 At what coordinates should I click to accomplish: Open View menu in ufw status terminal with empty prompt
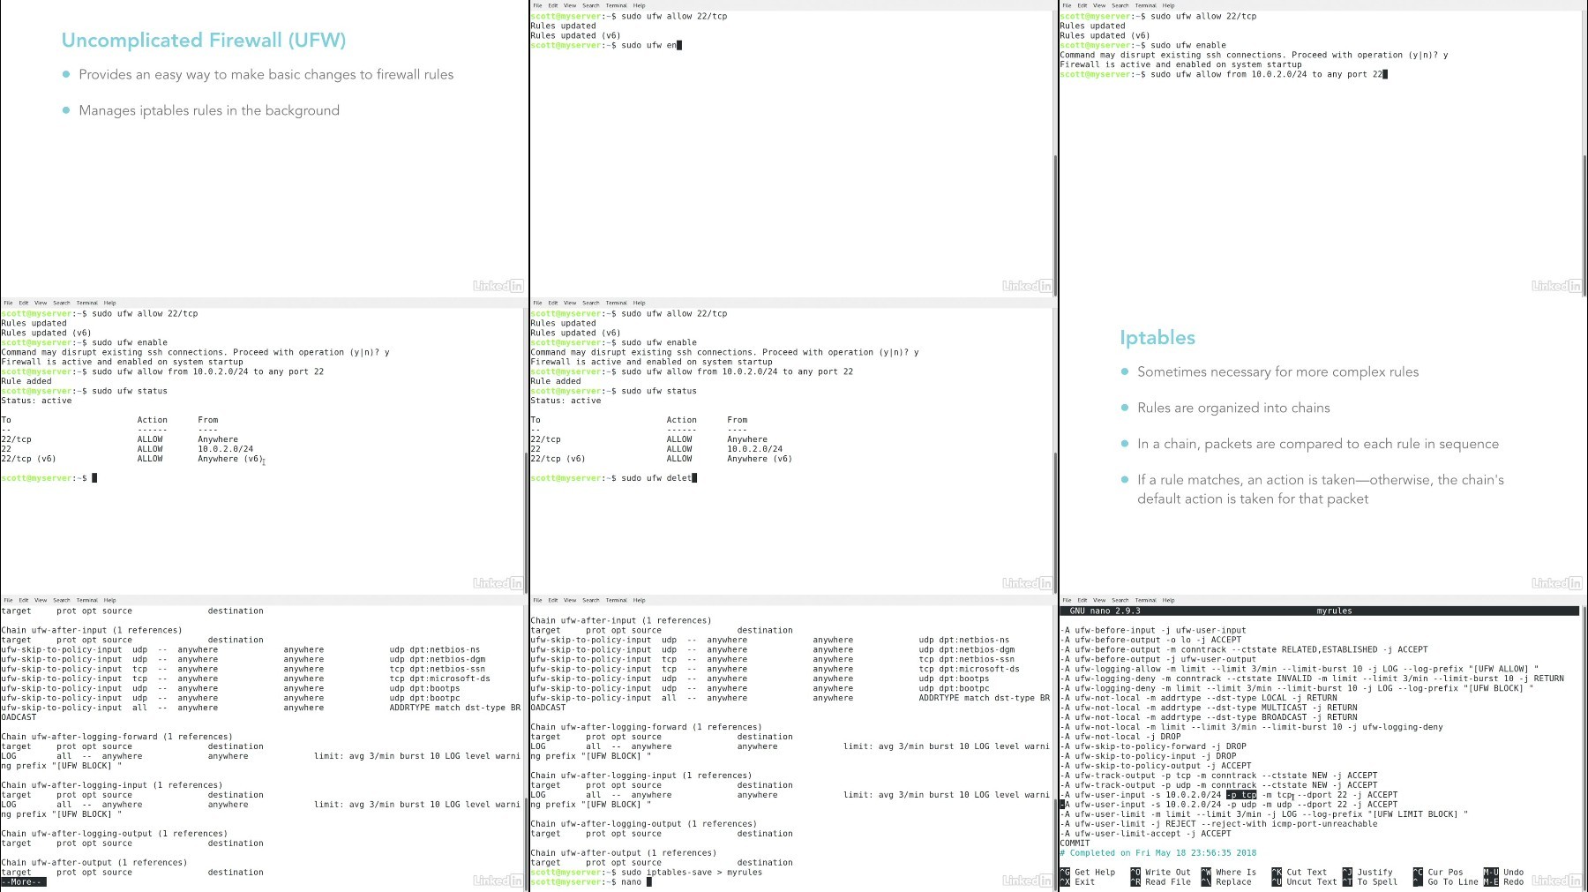click(x=41, y=303)
